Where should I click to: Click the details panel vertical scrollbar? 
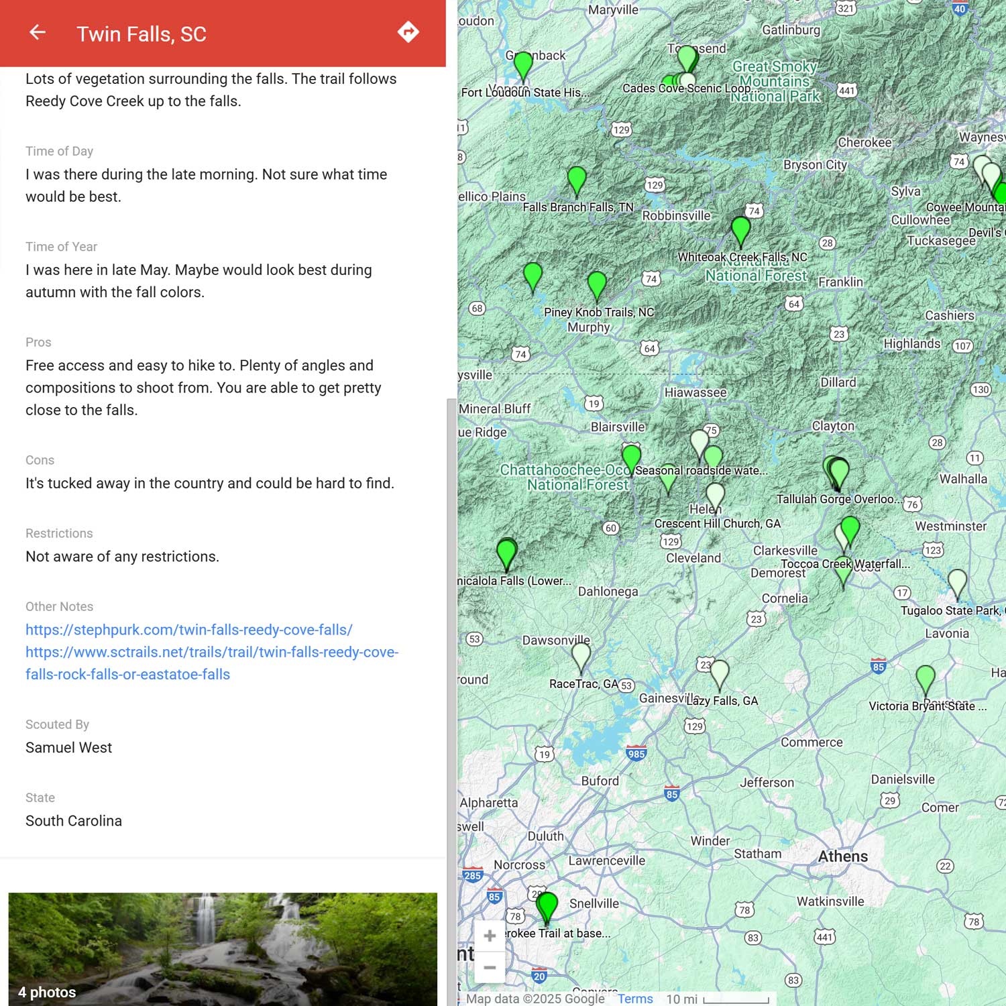pyautogui.click(x=451, y=671)
